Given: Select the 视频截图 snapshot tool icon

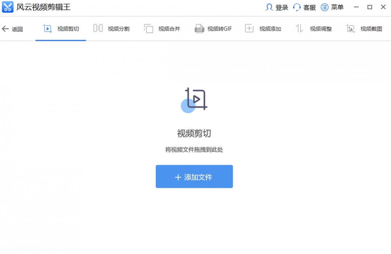Looking at the screenshot, I should tap(350, 28).
